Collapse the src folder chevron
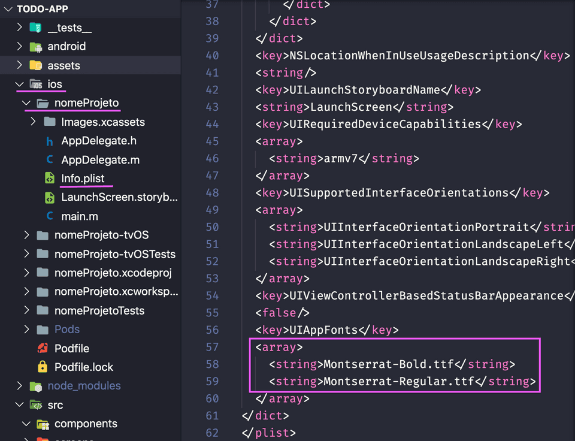Screen dimensions: 575x441 tap(20, 404)
